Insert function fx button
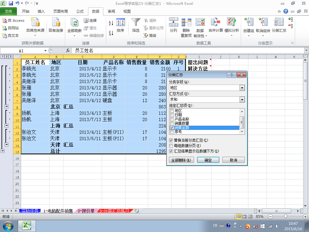 (x=68, y=50)
